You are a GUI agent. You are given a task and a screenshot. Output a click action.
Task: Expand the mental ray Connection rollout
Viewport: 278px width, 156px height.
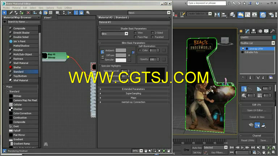[133, 102]
